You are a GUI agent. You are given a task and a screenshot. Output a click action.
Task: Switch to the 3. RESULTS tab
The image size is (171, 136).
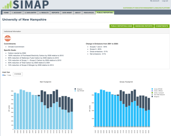(x=44, y=13)
